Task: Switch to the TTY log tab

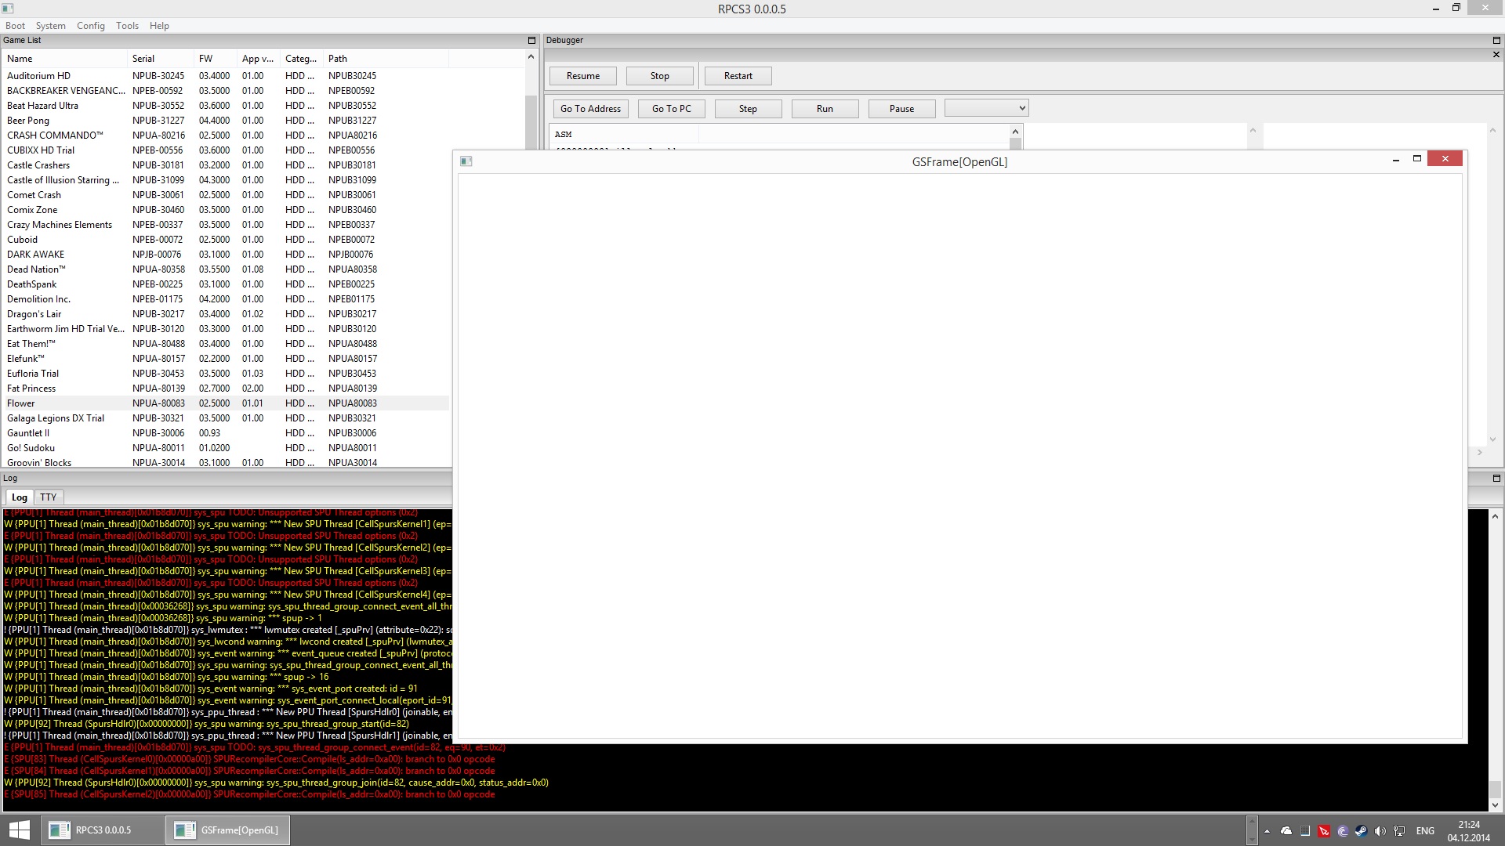Action: click(49, 497)
